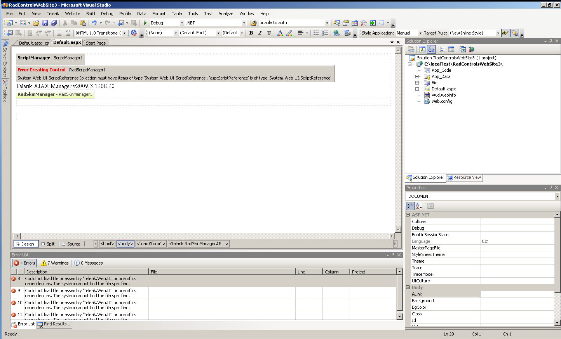This screenshot has width=561, height=339.
Task: Click the Save All icon
Action: click(54, 23)
